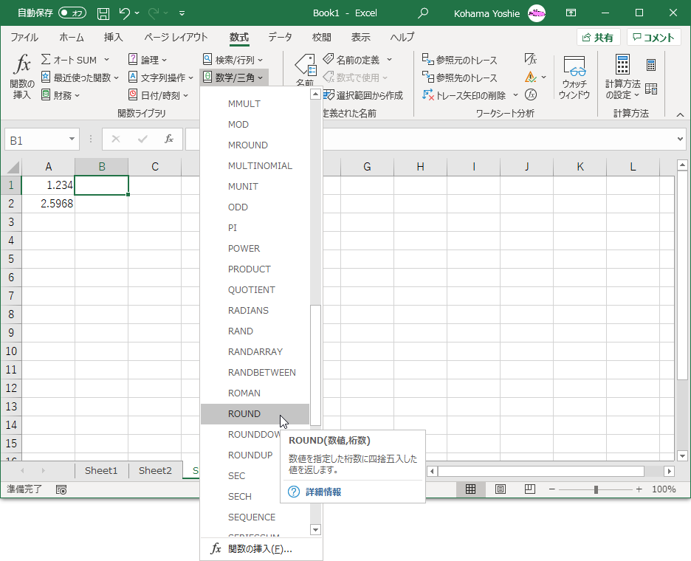Select column header G
Image resolution: width=691 pixels, height=561 pixels.
367,167
